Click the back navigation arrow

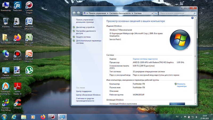point(74,13)
